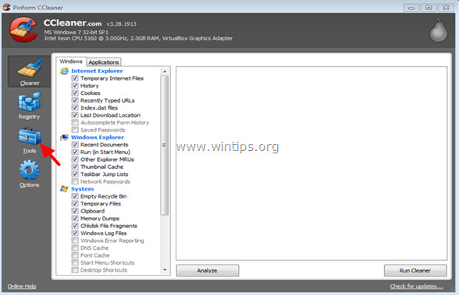This screenshot has height=295, width=459.
Task: Open the Cleaner section in the sidebar
Action: pyautogui.click(x=30, y=72)
